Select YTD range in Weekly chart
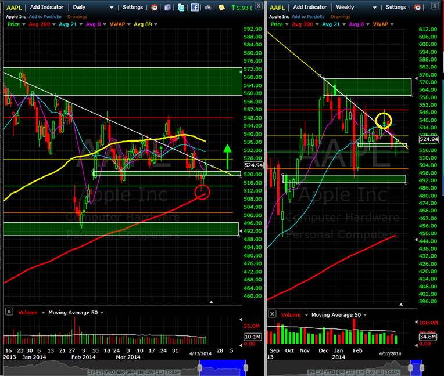Viewport: 444px width, 376px height. click(x=330, y=372)
